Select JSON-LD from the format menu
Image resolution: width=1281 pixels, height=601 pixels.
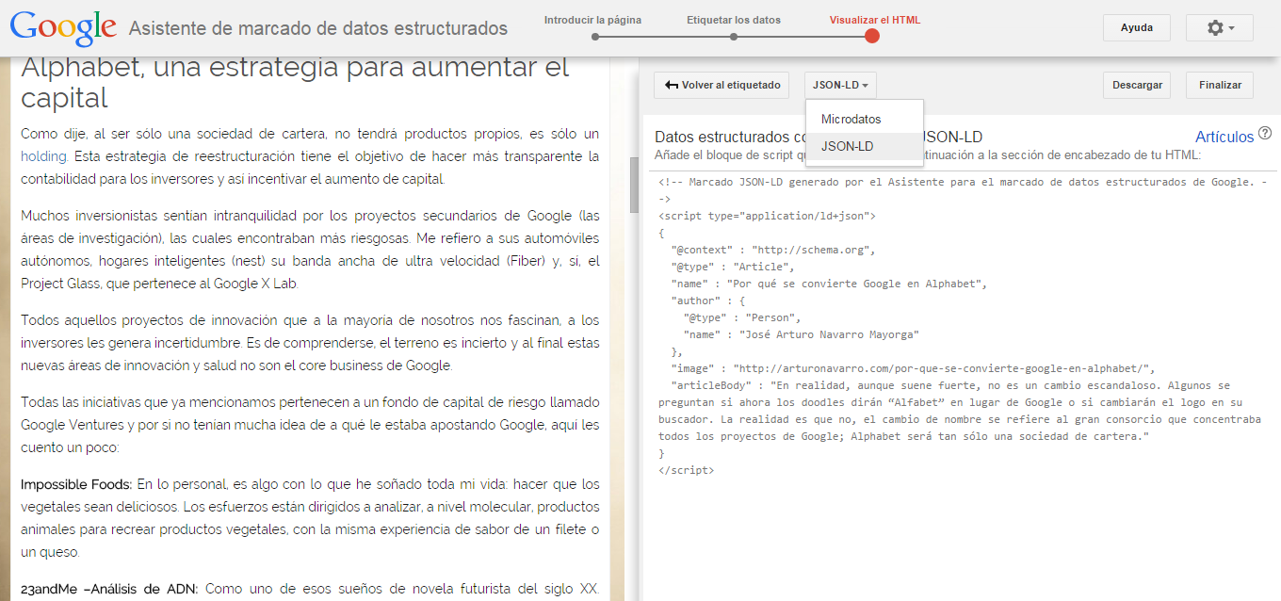tap(865, 146)
